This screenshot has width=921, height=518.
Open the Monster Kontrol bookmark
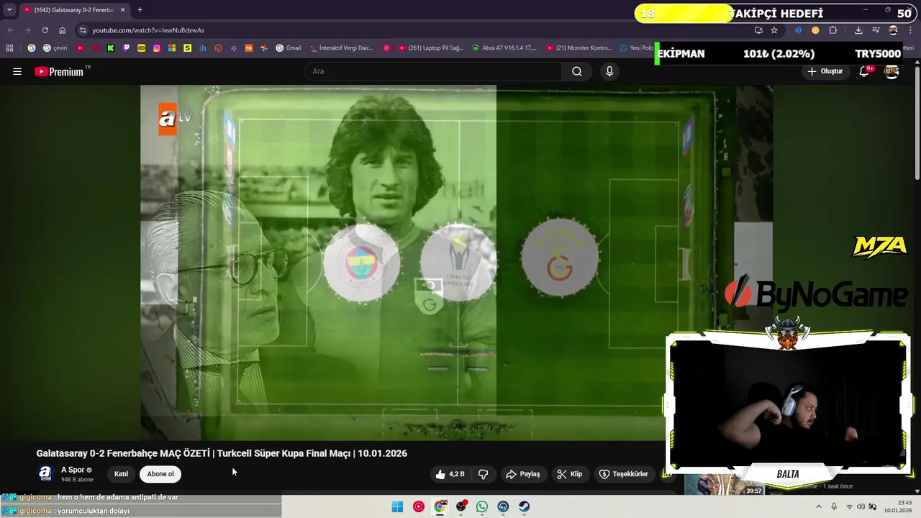pos(579,48)
